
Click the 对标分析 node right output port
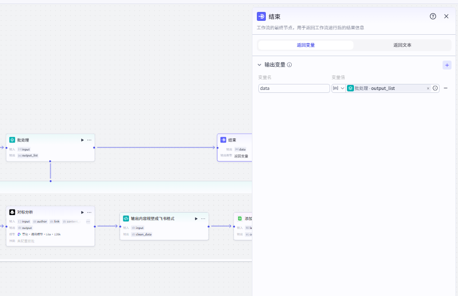pyautogui.click(x=95, y=226)
